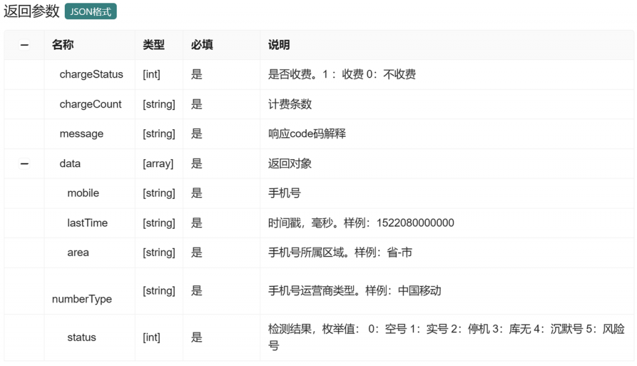Select the data parameter name
This screenshot has width=637, height=366.
click(x=70, y=163)
